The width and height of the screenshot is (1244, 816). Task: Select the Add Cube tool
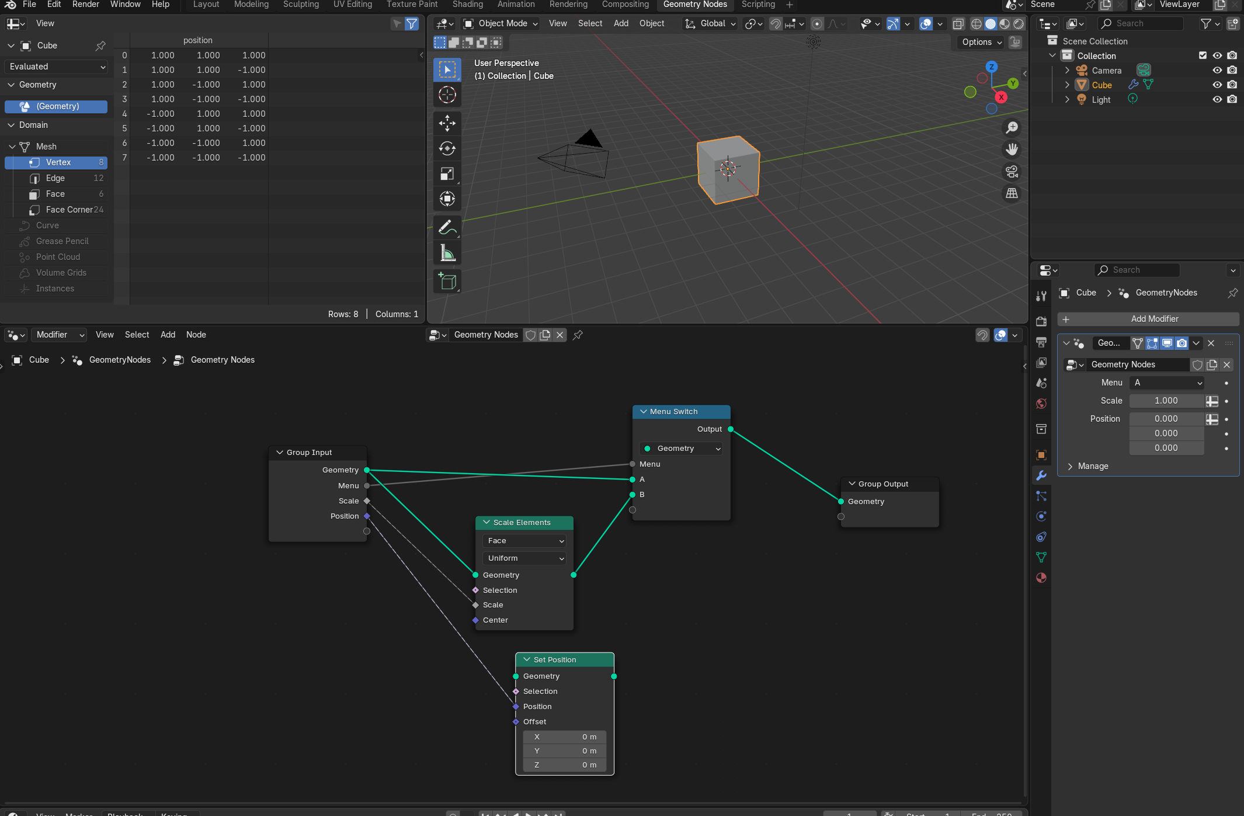click(447, 281)
